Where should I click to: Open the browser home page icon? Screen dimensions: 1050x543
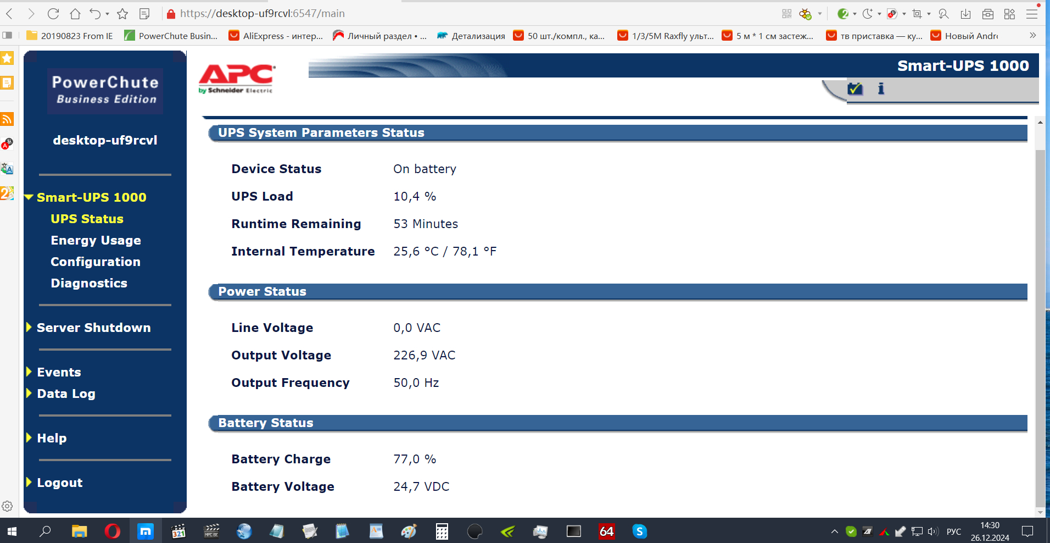tap(75, 14)
